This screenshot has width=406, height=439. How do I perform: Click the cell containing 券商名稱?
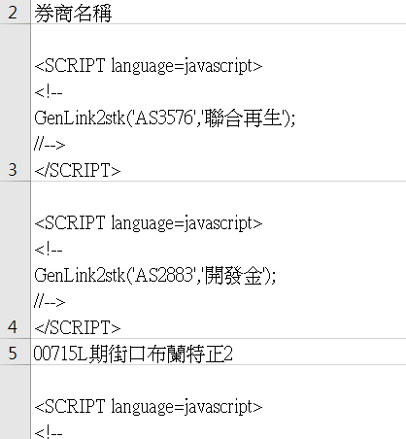click(219, 12)
